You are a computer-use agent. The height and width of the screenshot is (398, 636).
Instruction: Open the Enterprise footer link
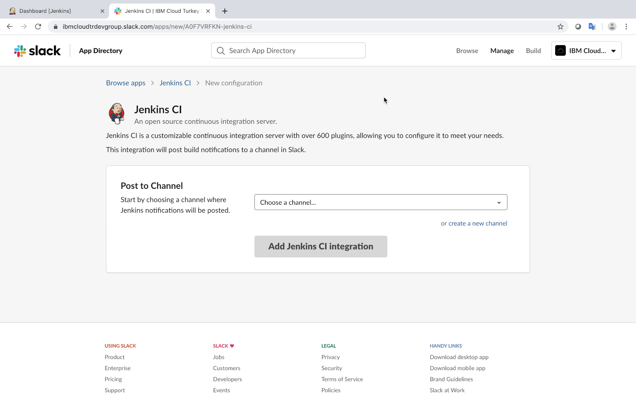pos(117,368)
